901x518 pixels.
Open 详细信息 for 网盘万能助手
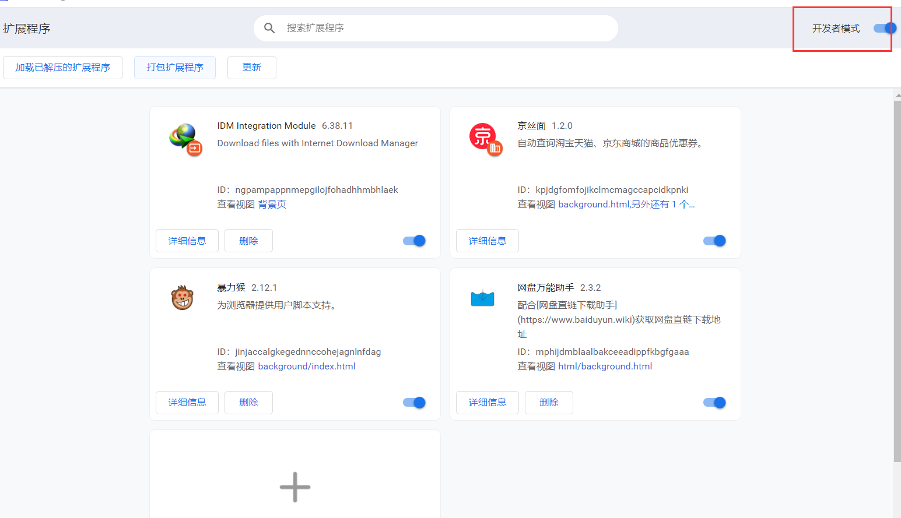coord(488,403)
